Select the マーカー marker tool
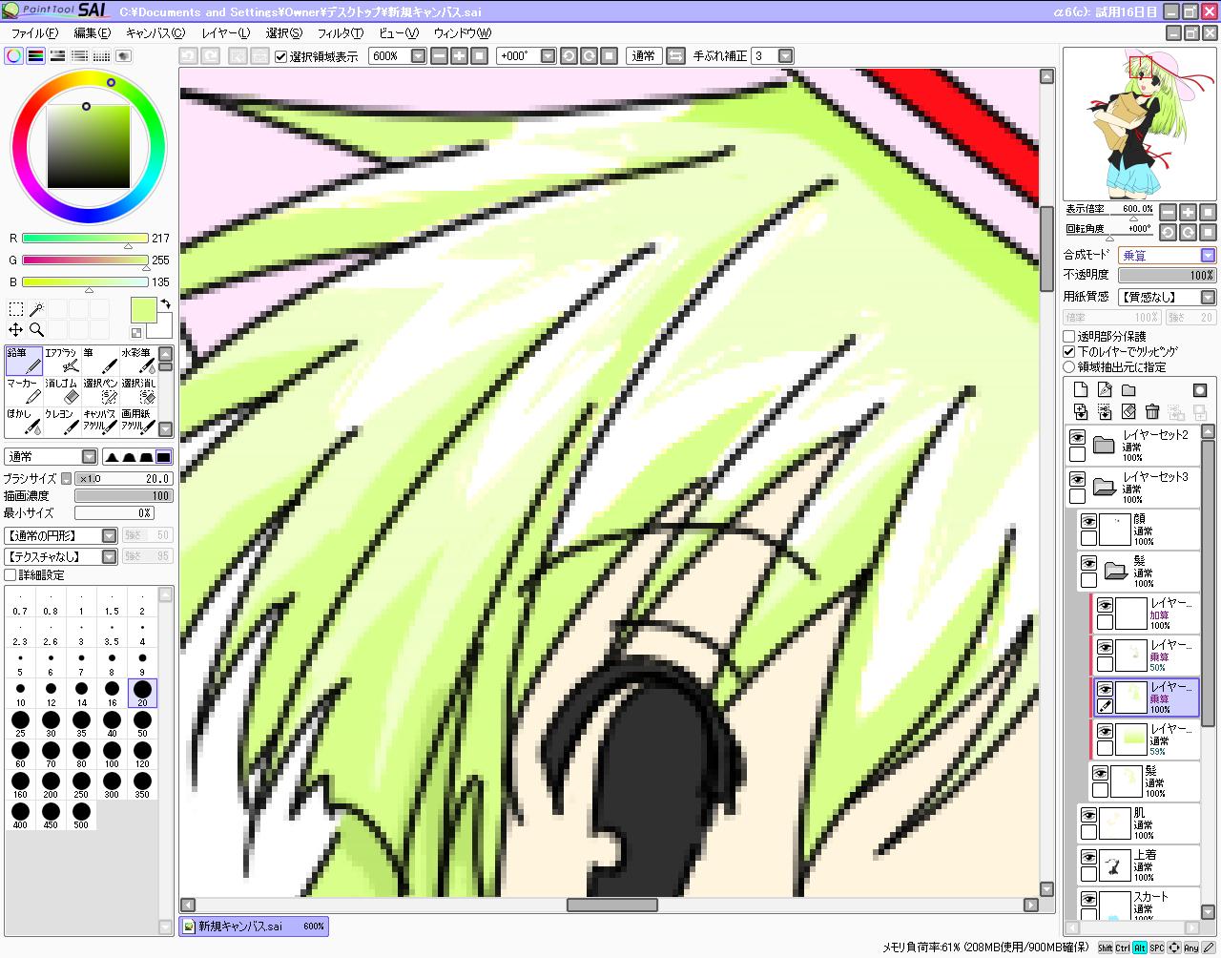 click(x=24, y=391)
